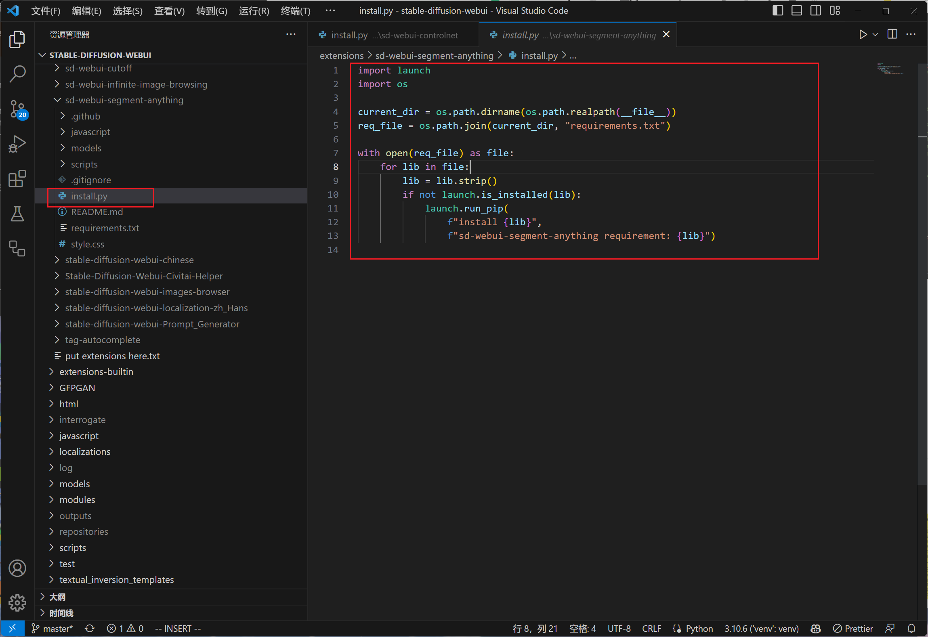Click the Copilot icon in status bar

(x=815, y=629)
